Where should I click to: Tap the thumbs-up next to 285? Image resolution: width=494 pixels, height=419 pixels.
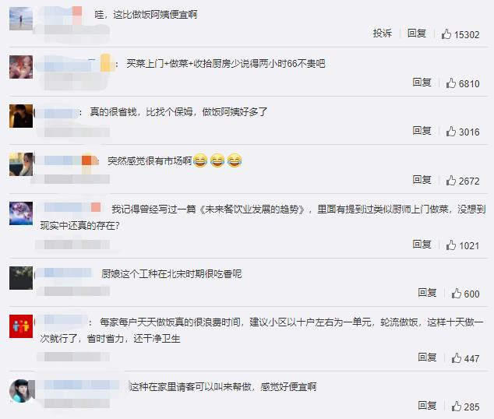(456, 406)
